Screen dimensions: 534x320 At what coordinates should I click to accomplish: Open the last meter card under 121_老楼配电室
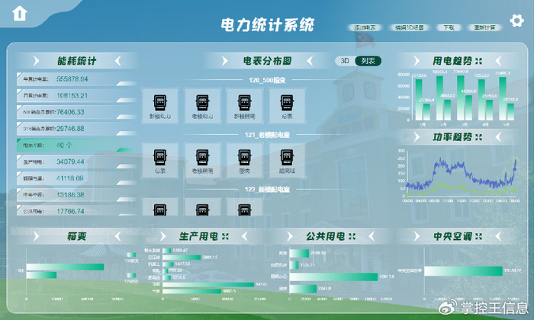[287, 161]
